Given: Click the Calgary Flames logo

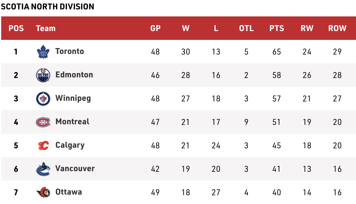Looking at the screenshot, I should 43,145.
